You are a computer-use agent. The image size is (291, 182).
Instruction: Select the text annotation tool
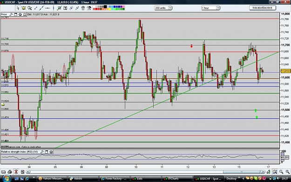tap(65, 8)
